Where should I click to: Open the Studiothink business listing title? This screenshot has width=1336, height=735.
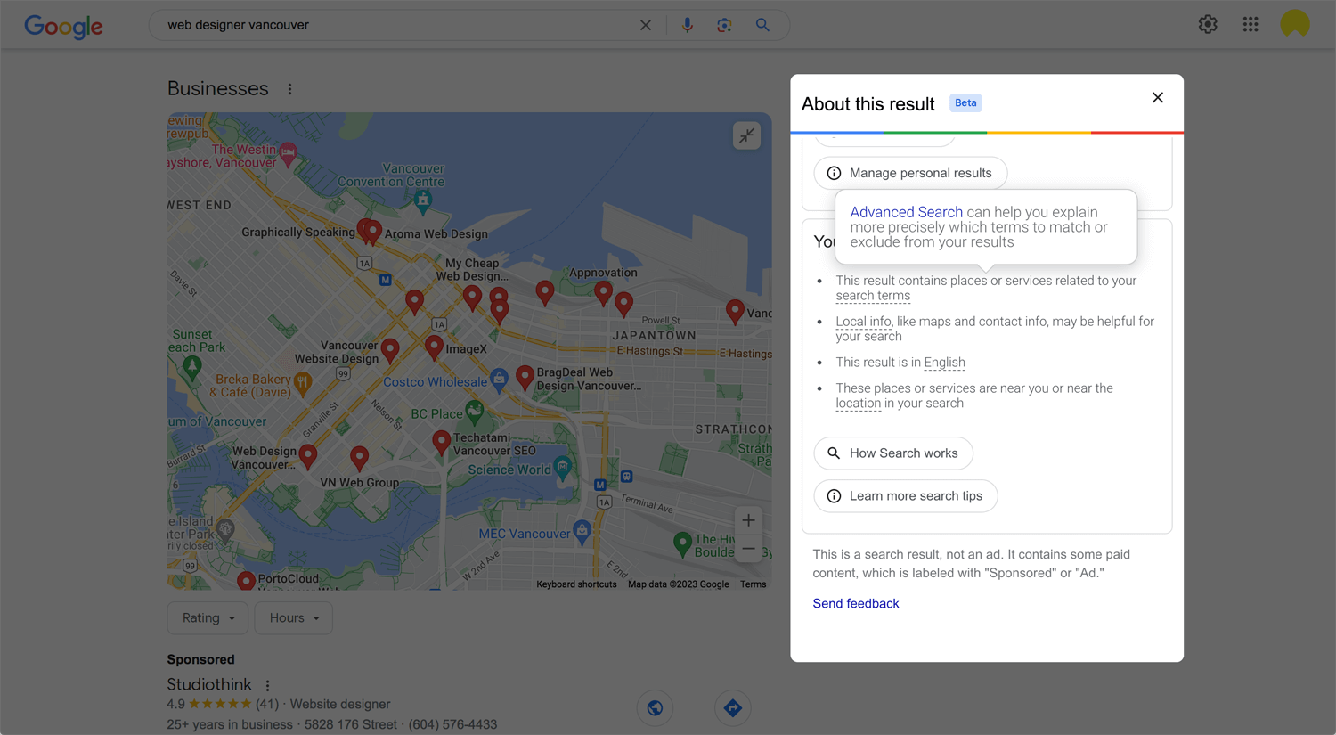click(209, 684)
